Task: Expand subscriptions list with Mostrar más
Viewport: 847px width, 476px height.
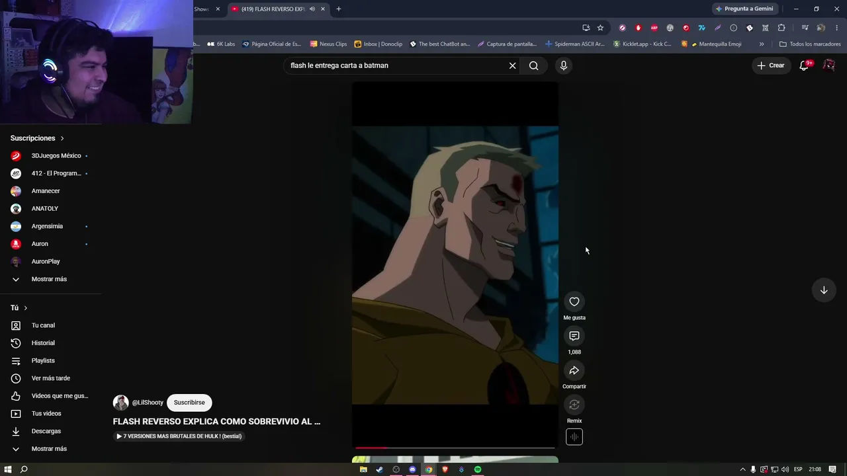Action: (x=50, y=279)
